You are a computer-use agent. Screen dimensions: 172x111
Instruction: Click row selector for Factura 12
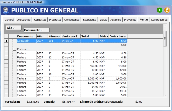[6, 53]
